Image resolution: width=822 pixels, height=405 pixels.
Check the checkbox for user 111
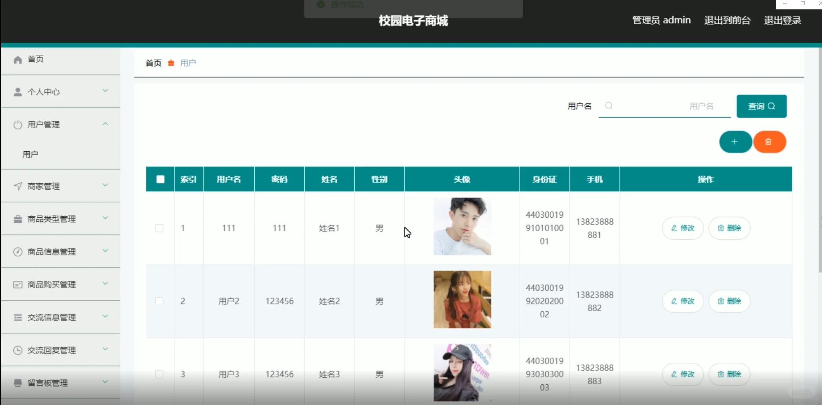click(x=159, y=228)
